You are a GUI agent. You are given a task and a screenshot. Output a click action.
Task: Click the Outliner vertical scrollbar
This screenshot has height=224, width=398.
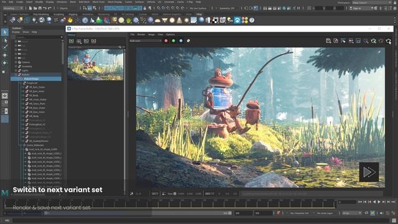coord(63,54)
